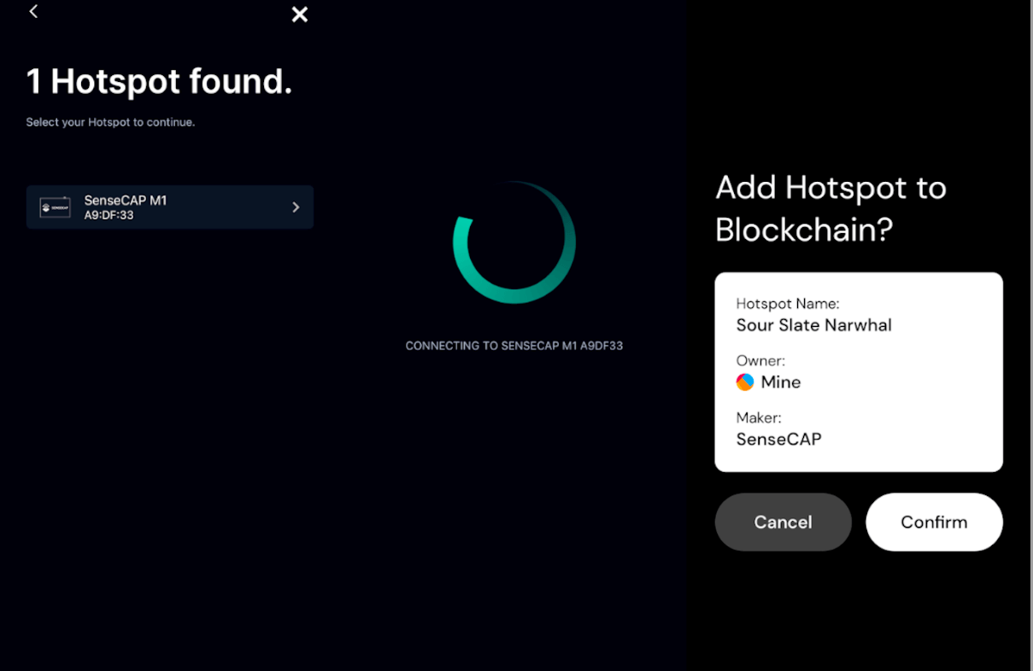This screenshot has width=1033, height=671.
Task: Click the SenseCAP device thumbnail icon
Action: [x=56, y=207]
